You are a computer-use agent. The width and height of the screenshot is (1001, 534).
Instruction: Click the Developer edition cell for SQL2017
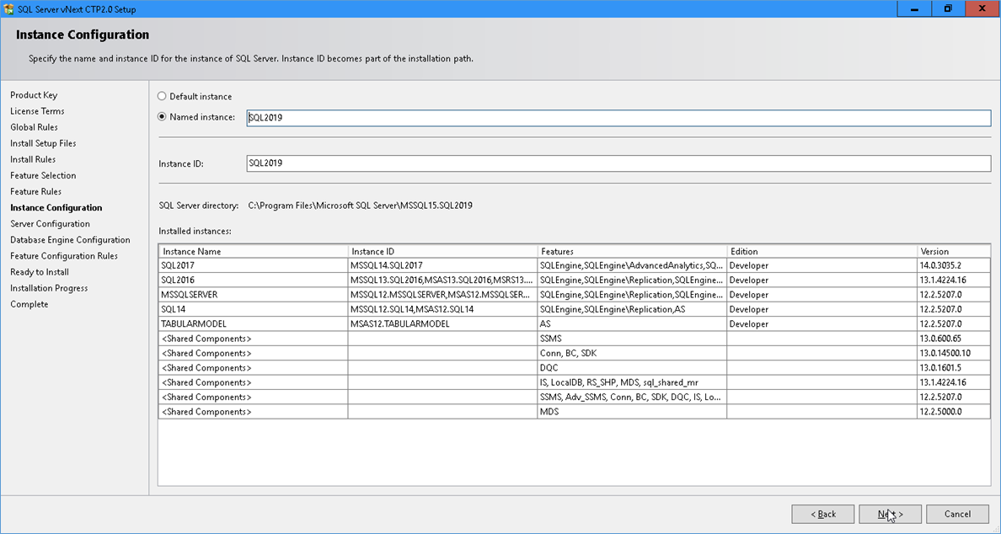tap(822, 265)
